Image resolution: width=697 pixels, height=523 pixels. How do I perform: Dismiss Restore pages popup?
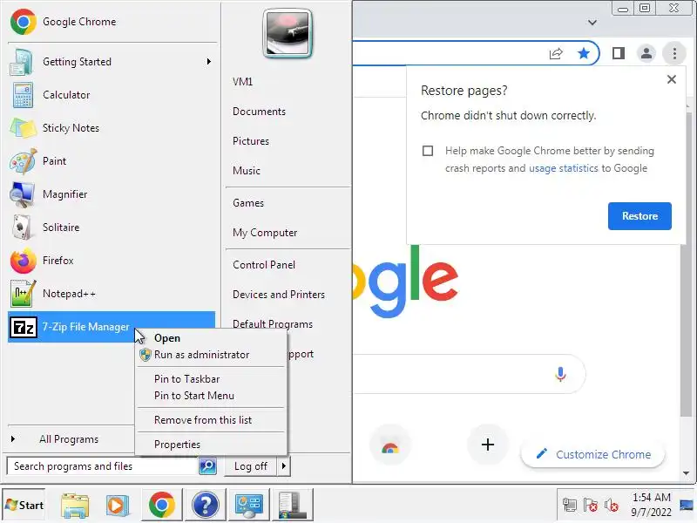(x=672, y=79)
